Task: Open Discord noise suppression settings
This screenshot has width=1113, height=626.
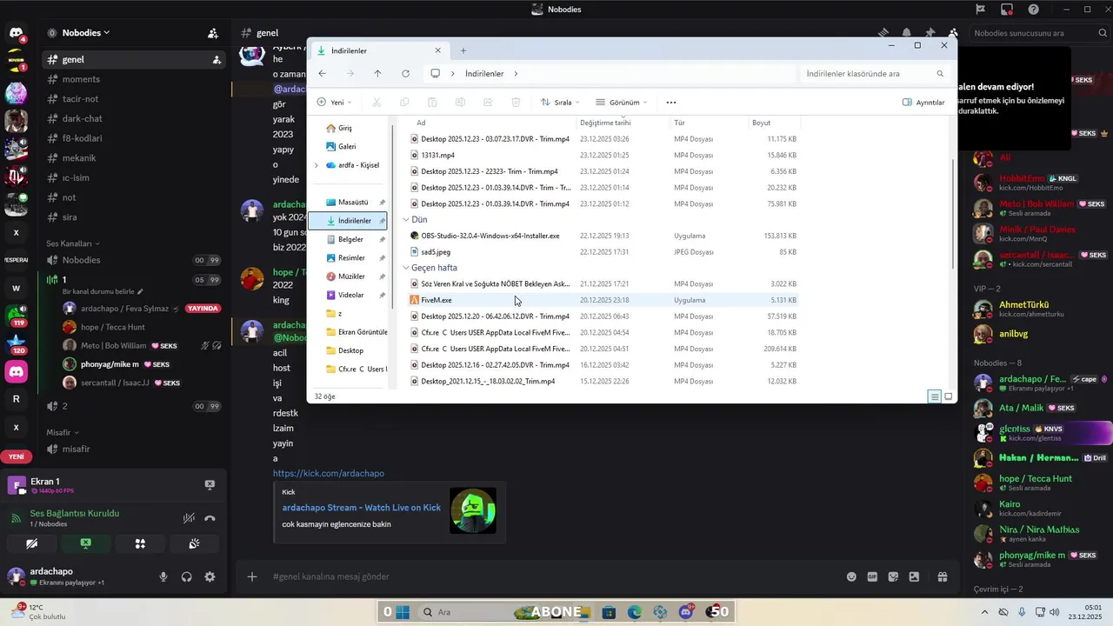Action: coord(189,518)
